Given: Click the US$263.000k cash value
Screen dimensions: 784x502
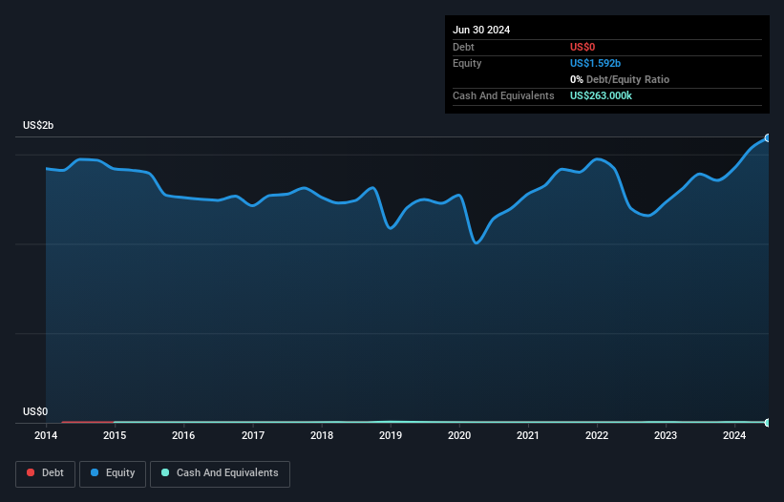Looking at the screenshot, I should 601,95.
